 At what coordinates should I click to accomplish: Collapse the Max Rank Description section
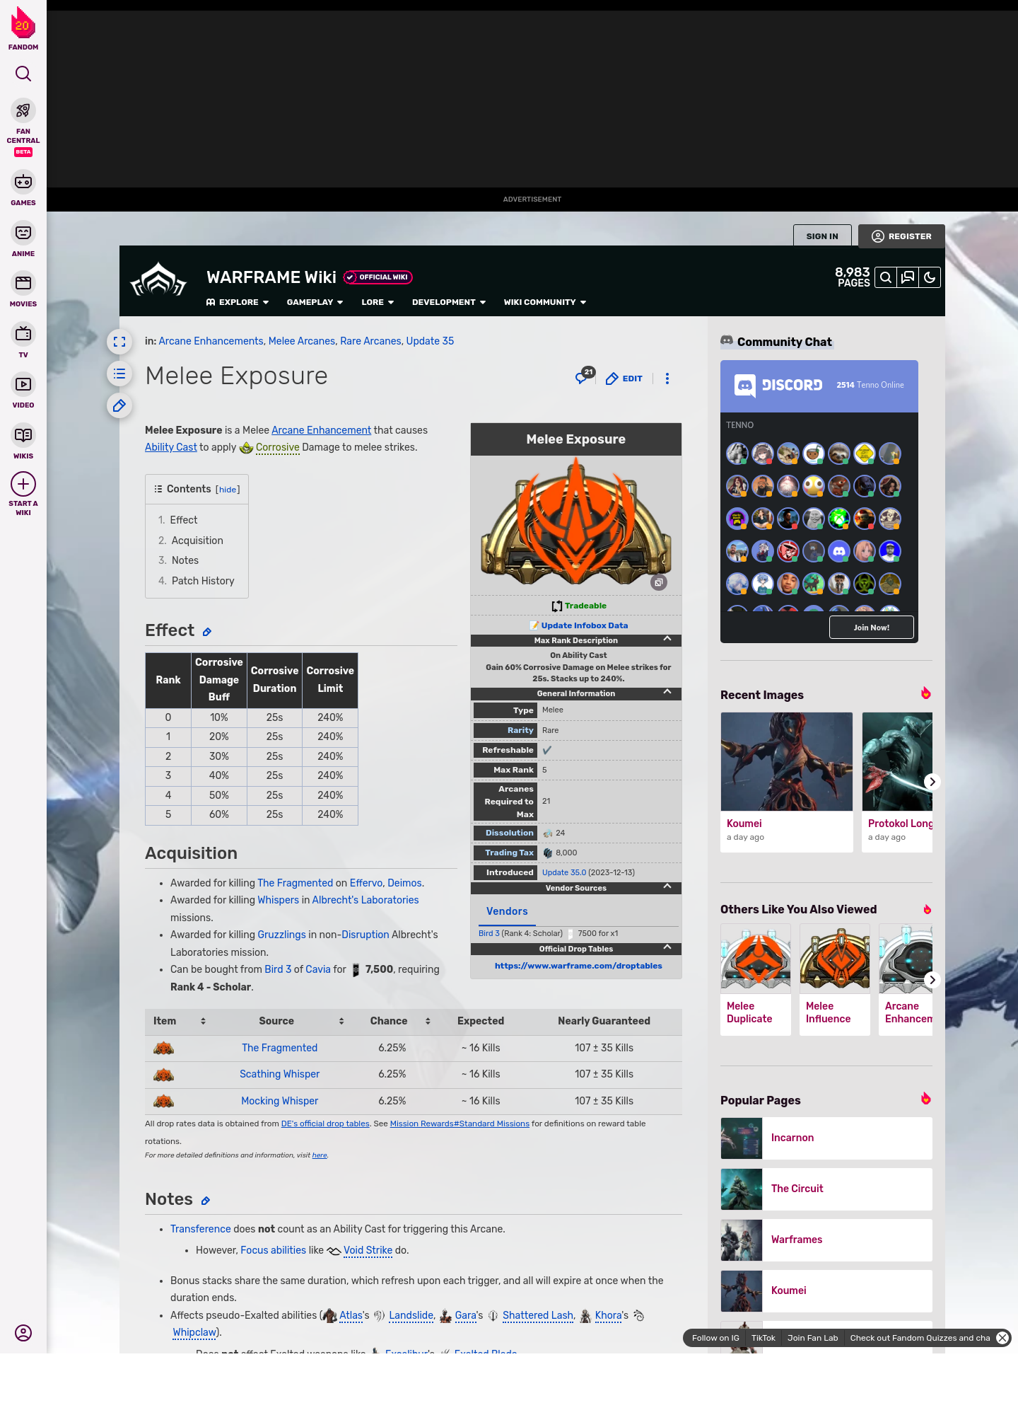coord(667,639)
